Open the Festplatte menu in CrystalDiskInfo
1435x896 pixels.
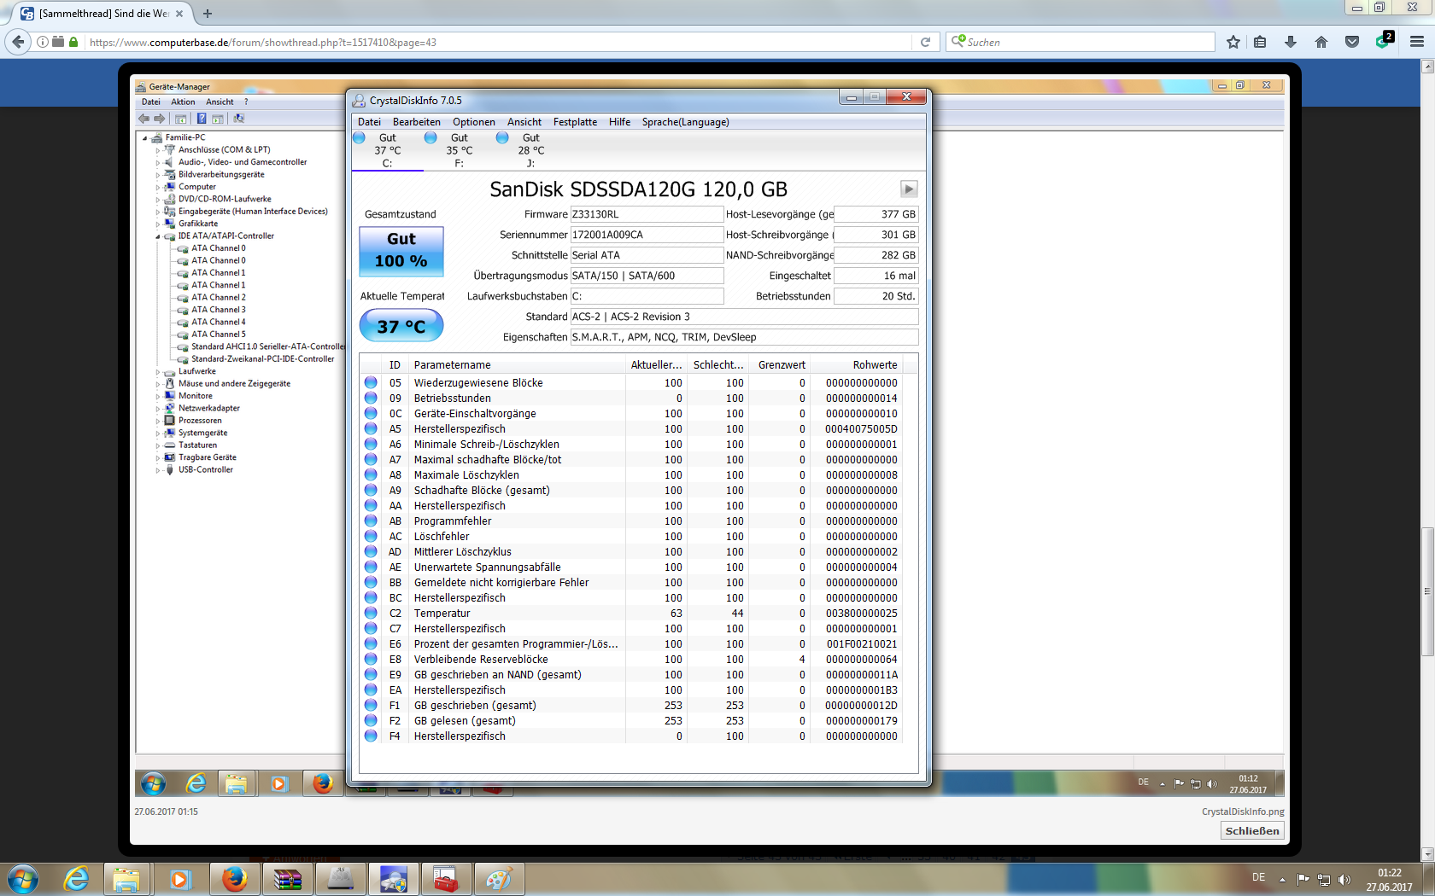(x=575, y=122)
